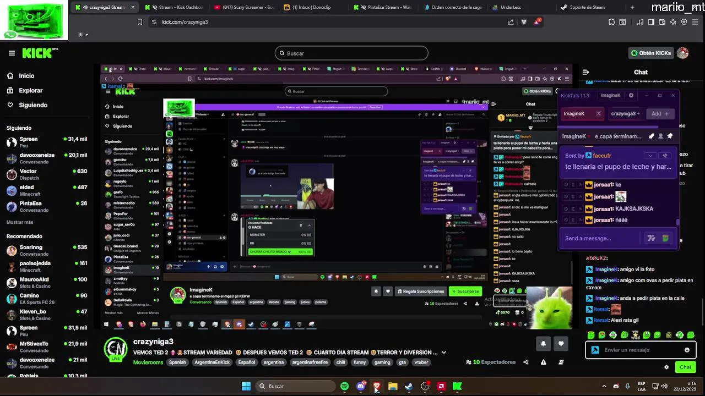This screenshot has height=396, width=705.
Task: Unpin the faccufr pinned message in KickTalk
Action: [665, 156]
